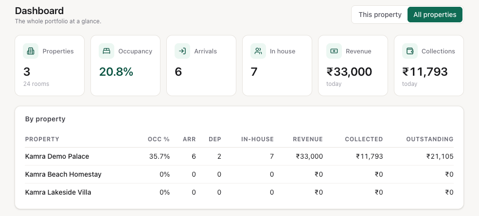Click the IN-HOUSE column header
This screenshot has width=479, height=216.
tap(258, 139)
